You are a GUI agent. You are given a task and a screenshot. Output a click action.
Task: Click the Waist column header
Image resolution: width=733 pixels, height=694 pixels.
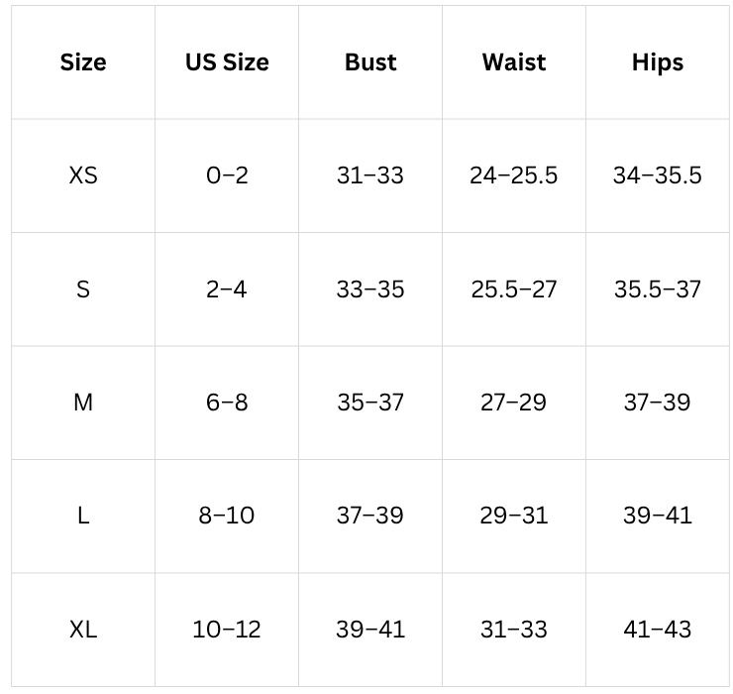coord(514,62)
